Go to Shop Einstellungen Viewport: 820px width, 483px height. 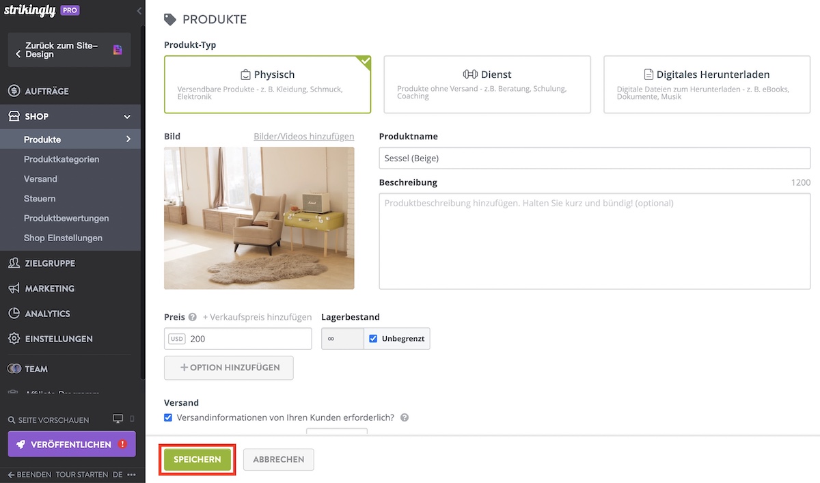(63, 238)
